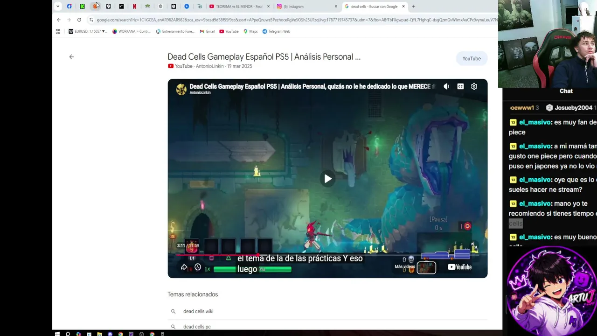
Task: Open the 'Entrenamiento Fore...' bookmark
Action: point(175,31)
